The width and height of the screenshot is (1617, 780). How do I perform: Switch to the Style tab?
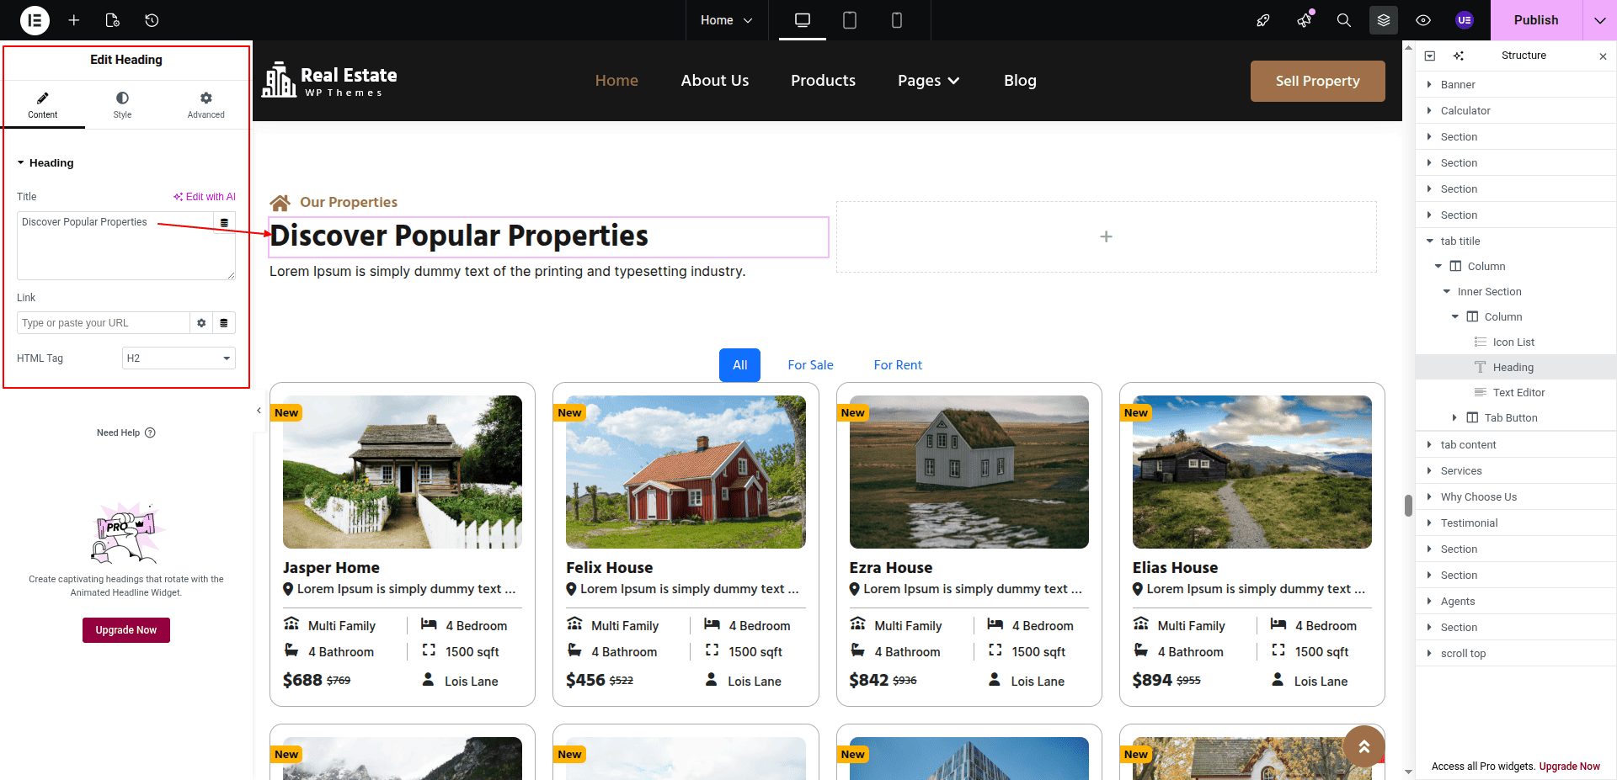click(x=122, y=104)
